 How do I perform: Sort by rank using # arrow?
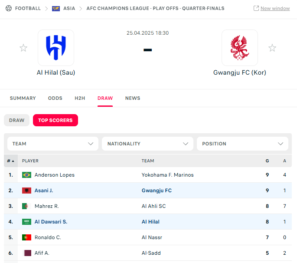click(x=11, y=161)
